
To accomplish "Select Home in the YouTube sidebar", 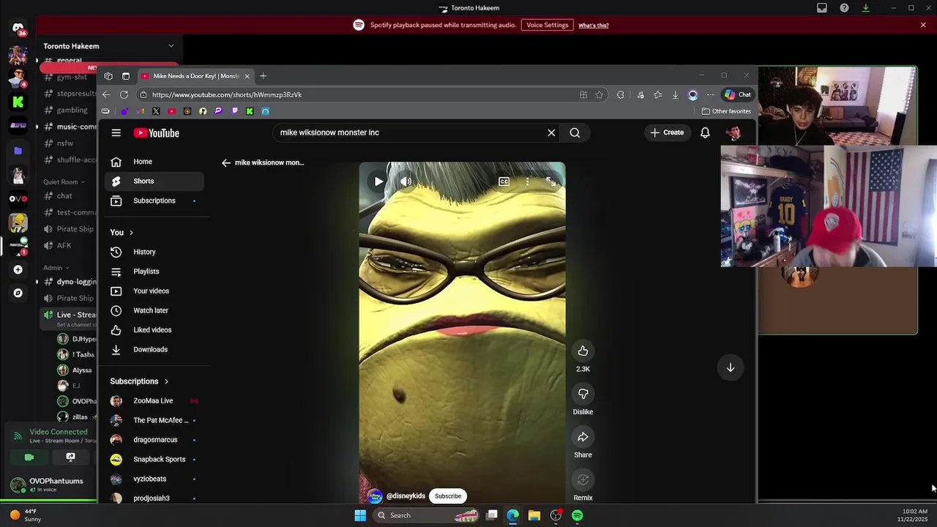I will 154,162.
